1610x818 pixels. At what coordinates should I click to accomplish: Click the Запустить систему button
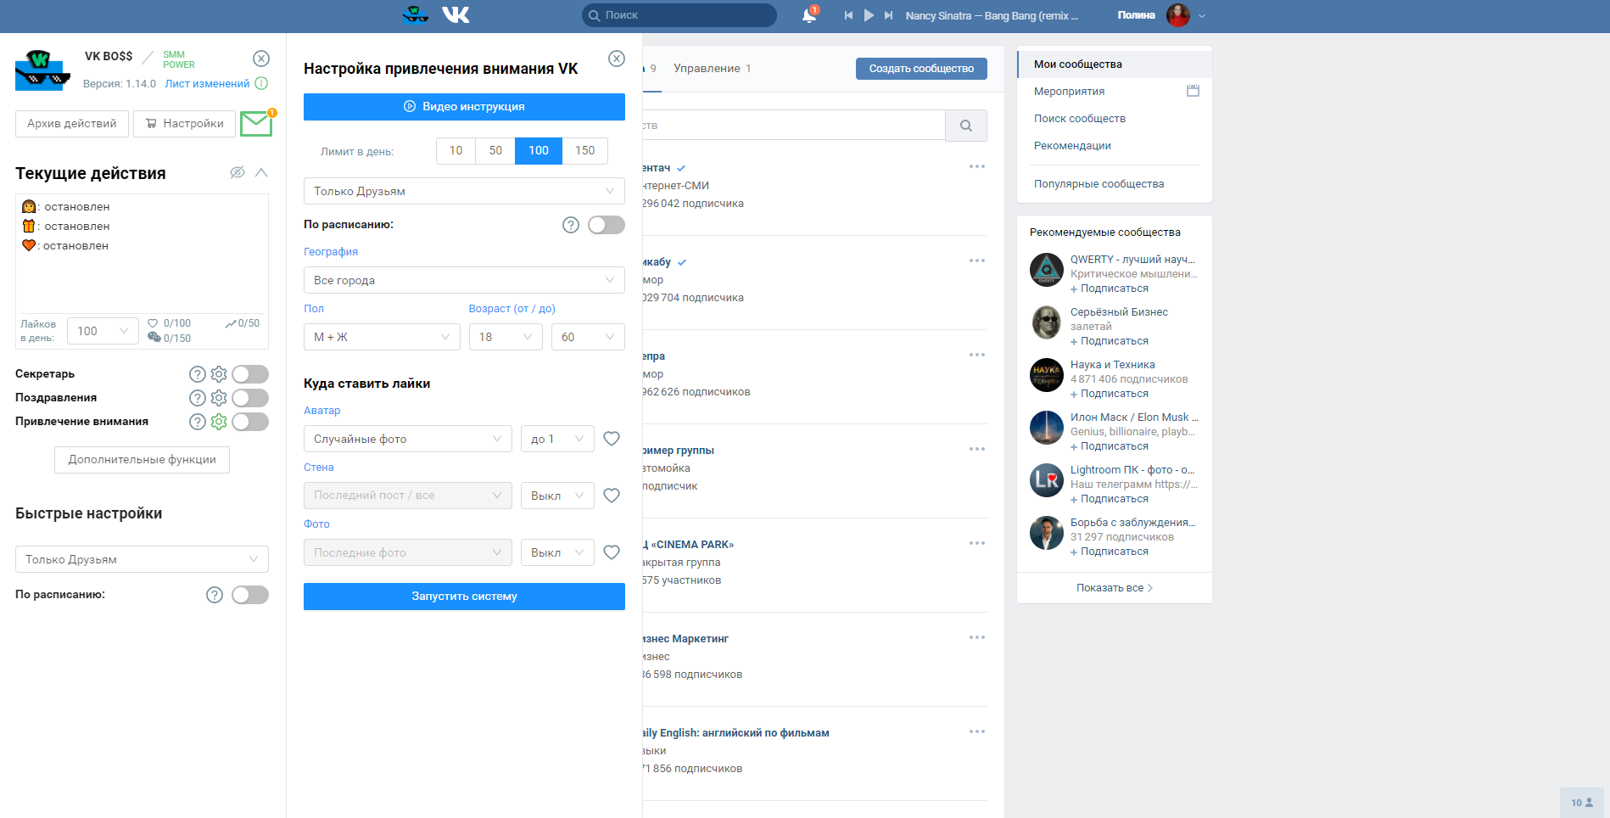click(464, 597)
